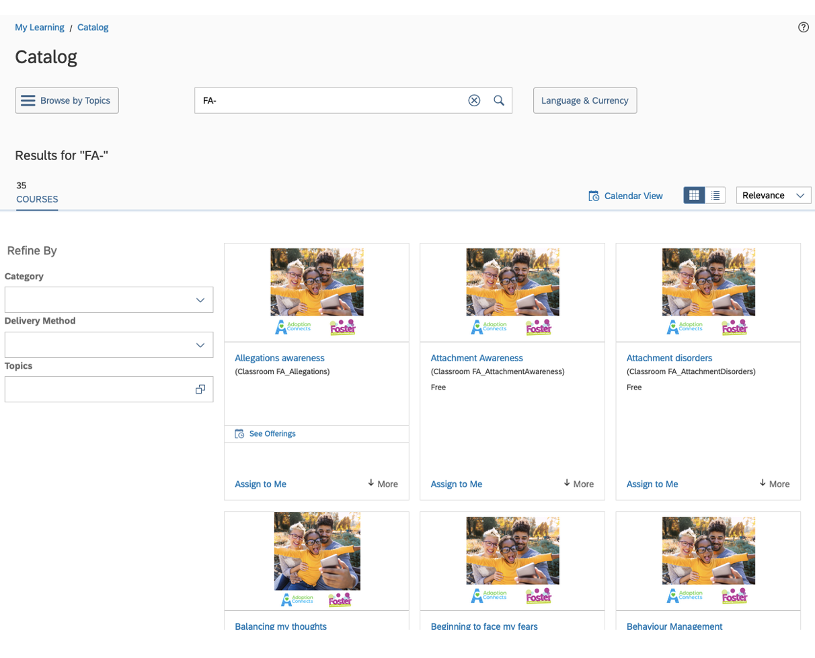The height and width of the screenshot is (658, 815).
Task: Click the Classroom FA_AttachmentAwareness text
Action: [x=498, y=371]
